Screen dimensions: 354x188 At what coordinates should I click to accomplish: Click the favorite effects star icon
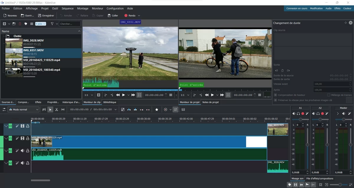[157, 110]
